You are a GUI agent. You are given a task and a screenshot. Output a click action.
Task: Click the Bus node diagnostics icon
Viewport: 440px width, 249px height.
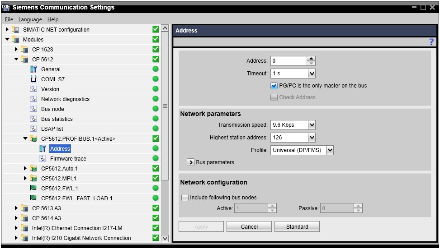click(x=33, y=109)
